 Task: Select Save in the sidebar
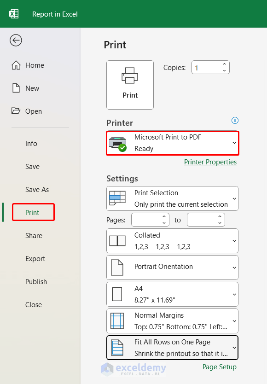coord(32,167)
